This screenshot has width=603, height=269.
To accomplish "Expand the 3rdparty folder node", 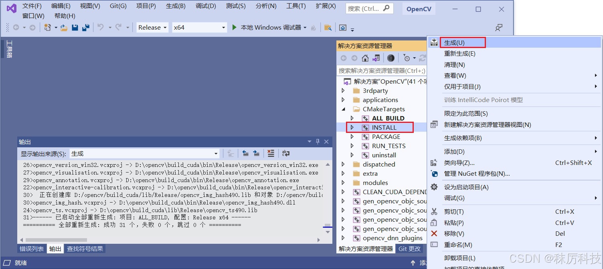I will pos(343,90).
